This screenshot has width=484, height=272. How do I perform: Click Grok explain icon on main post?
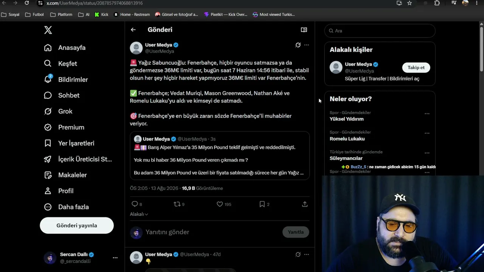click(298, 45)
